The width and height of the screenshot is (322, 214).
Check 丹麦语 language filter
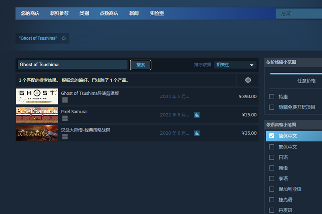click(x=272, y=210)
